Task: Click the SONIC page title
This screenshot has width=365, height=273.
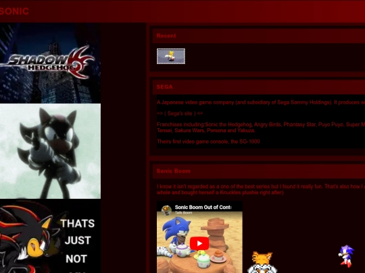Action: pyautogui.click(x=14, y=11)
